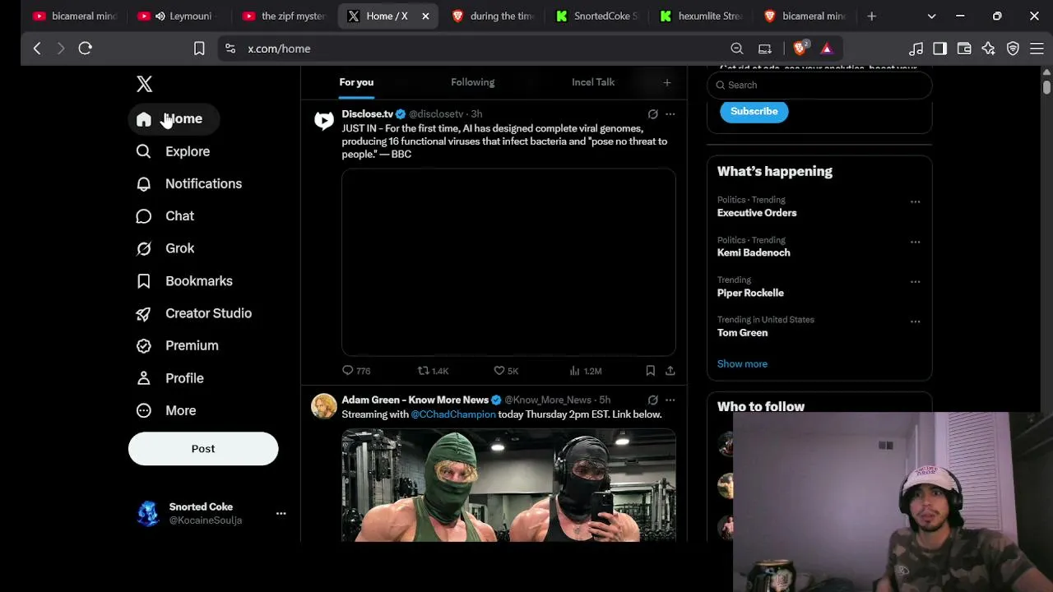Switch to the zipf mystery browser tab
Viewport: 1053px width, 592px height.
[x=285, y=16]
